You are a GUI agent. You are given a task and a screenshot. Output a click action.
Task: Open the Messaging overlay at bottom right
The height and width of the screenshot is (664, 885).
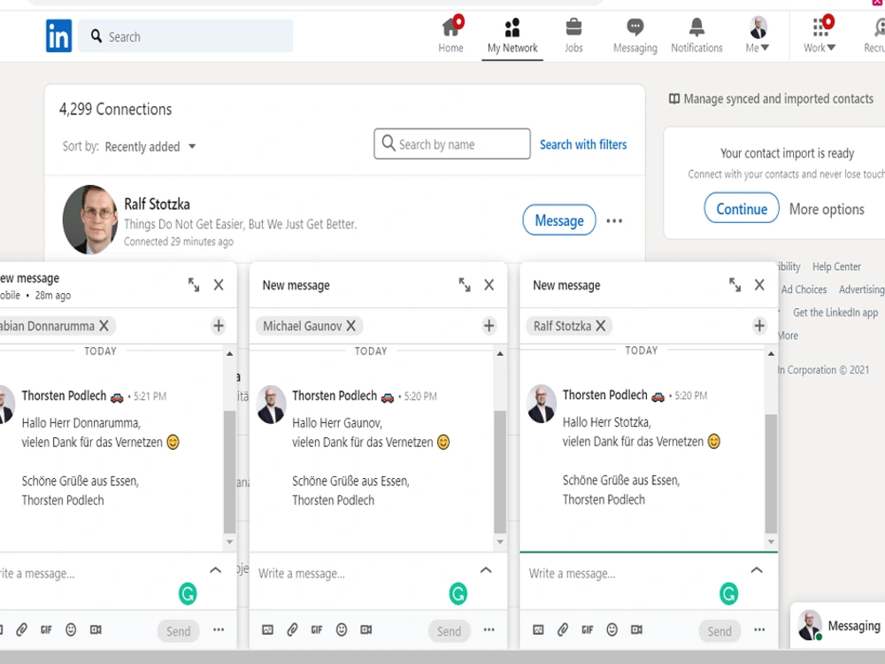(838, 626)
